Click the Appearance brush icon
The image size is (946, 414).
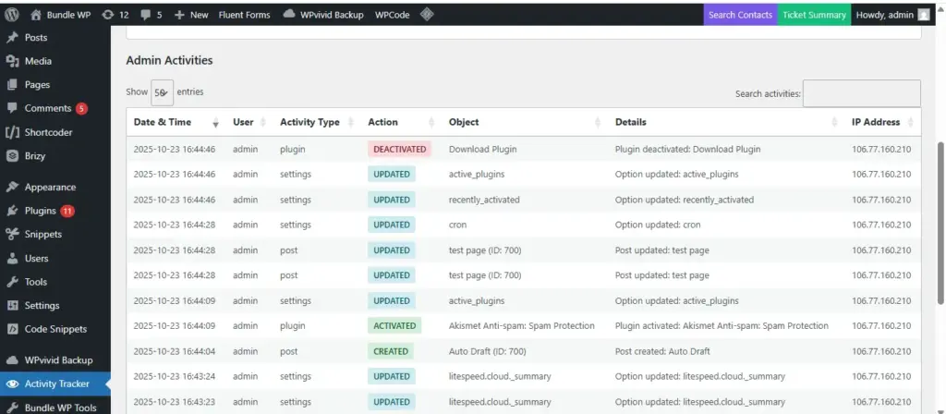(12, 187)
